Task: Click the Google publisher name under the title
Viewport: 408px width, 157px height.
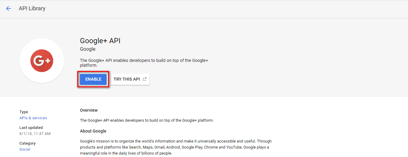Action: pos(88,49)
